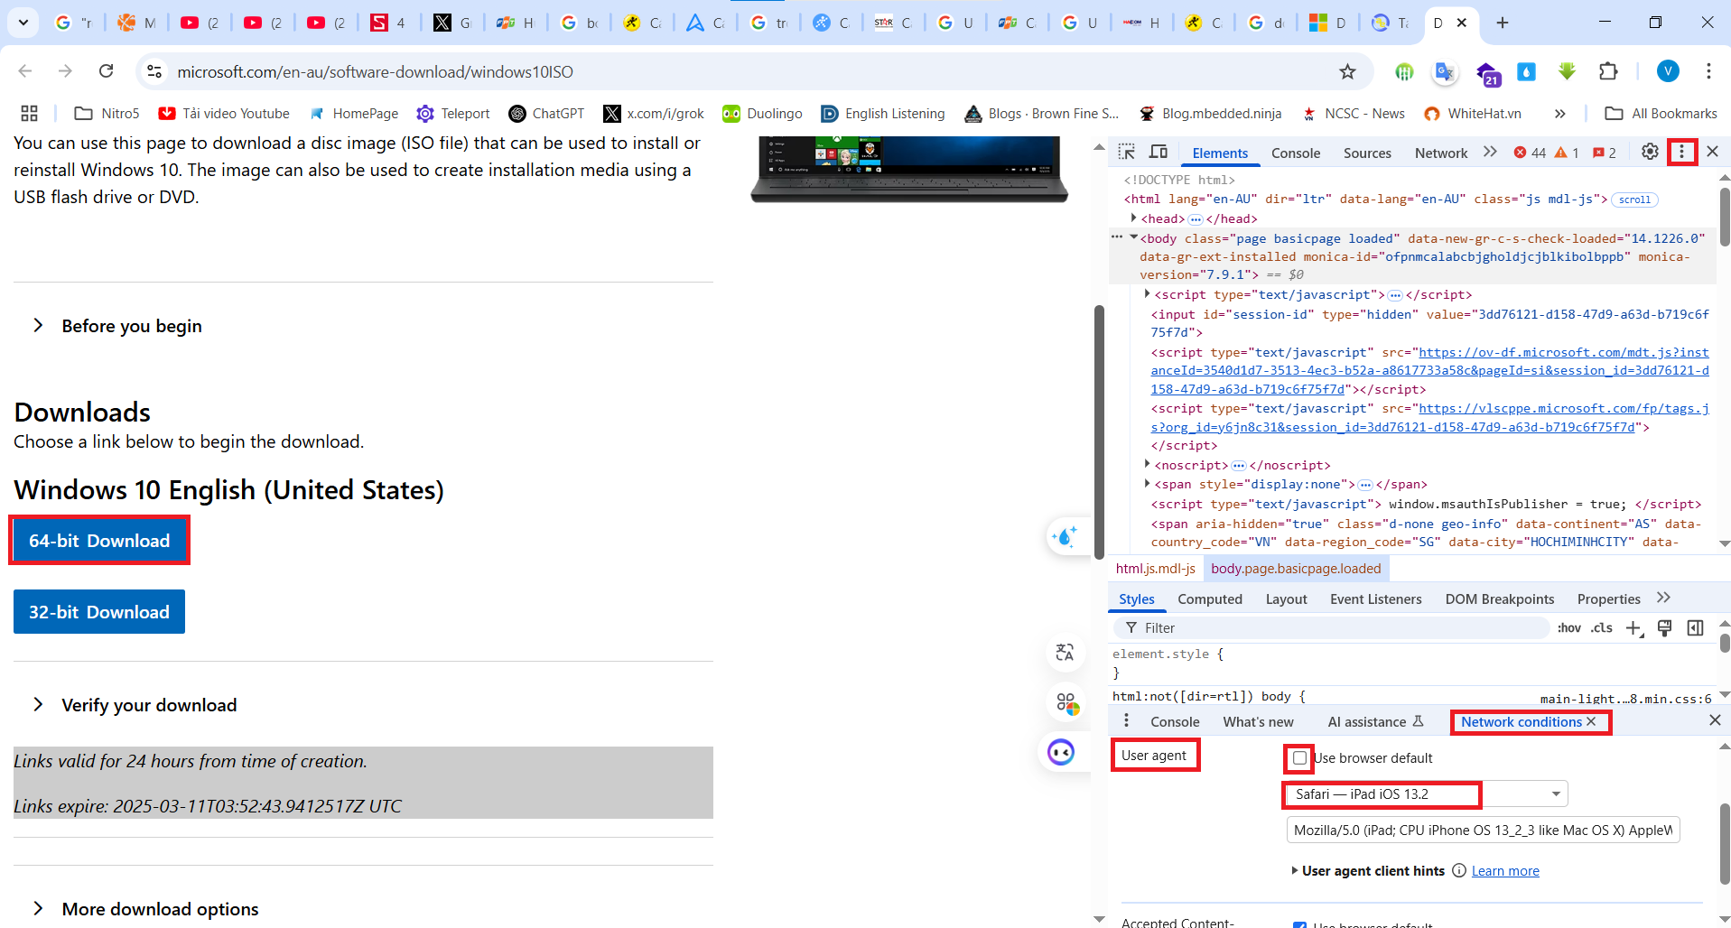Screen dimensions: 1731x928
Task: Open the 2 issues counter
Action: point(1605,153)
